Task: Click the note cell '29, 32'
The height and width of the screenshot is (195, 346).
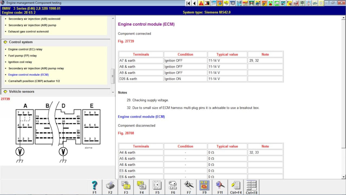Action: point(265,60)
